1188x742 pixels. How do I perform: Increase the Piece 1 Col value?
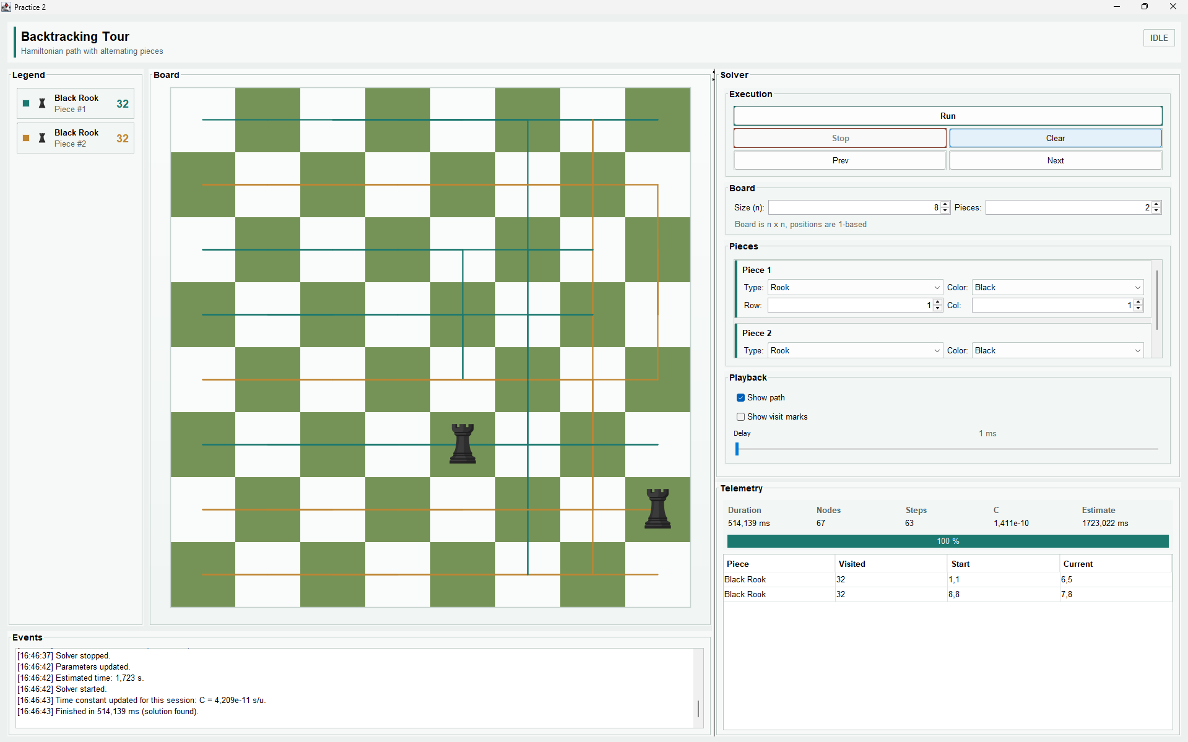1138,302
